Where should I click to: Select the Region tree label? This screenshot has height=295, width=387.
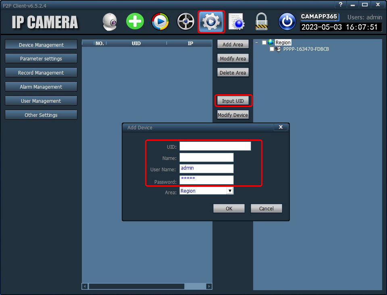(x=283, y=42)
